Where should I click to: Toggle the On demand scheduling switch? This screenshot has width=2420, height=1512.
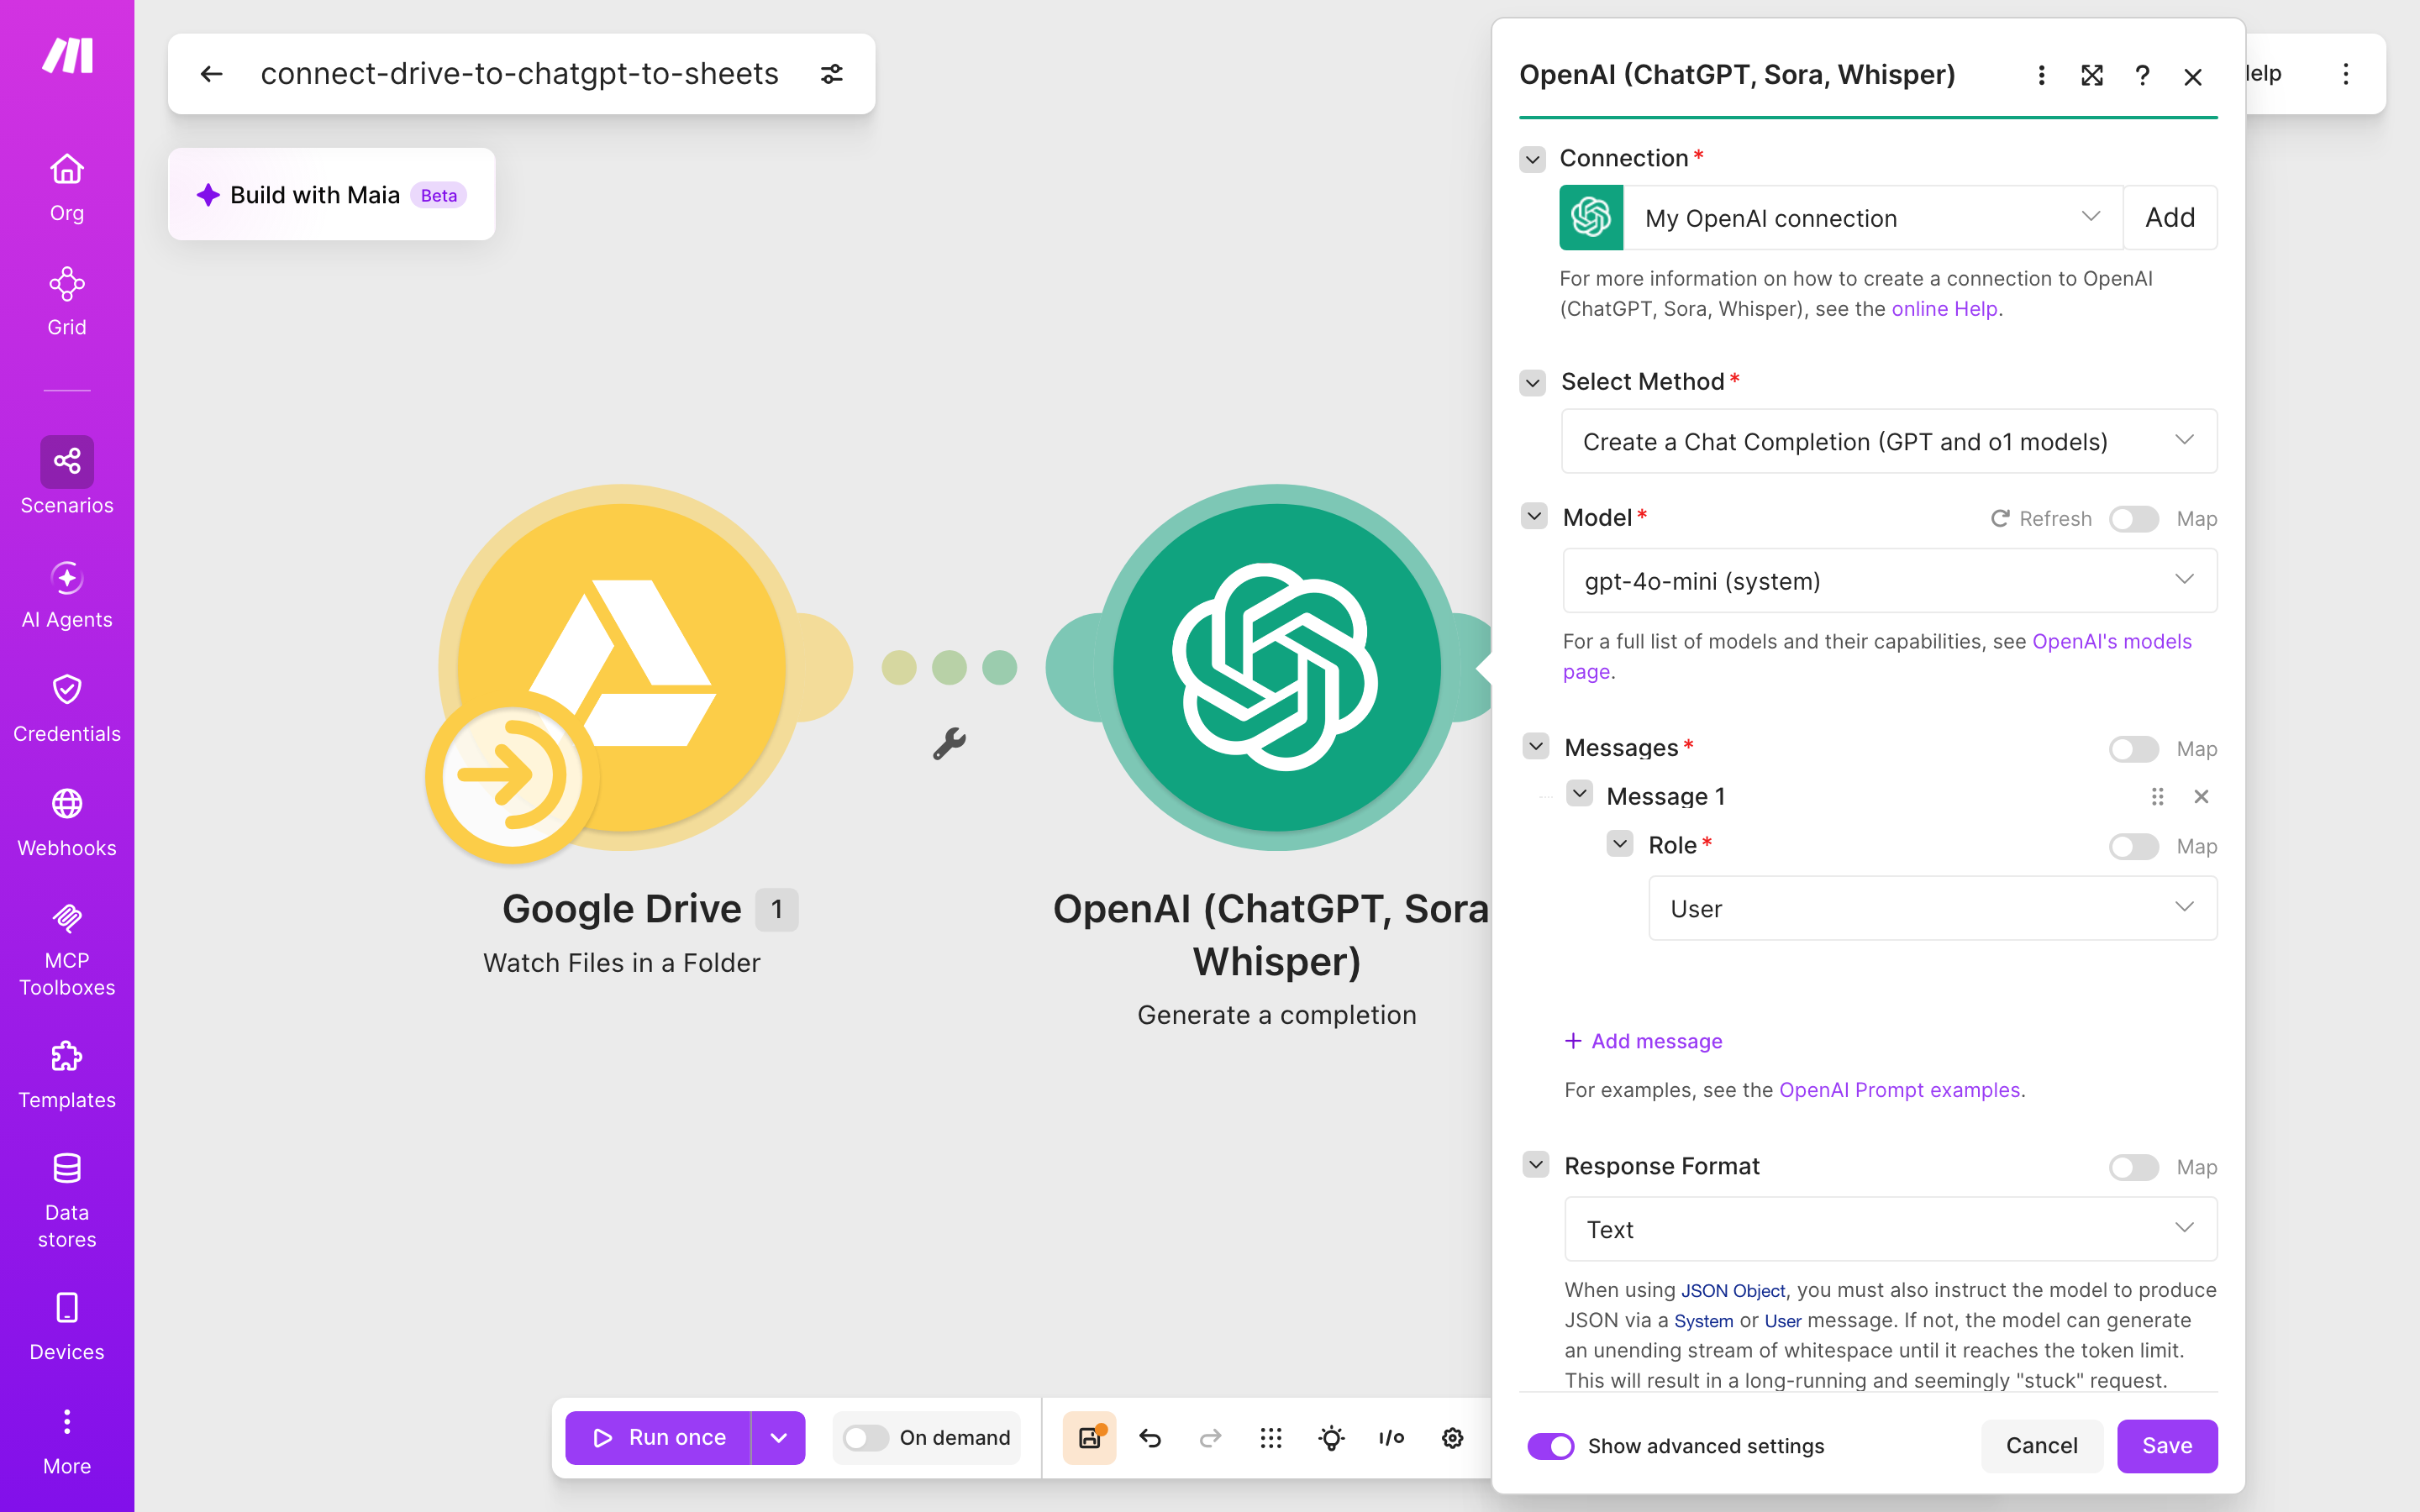(x=866, y=1437)
